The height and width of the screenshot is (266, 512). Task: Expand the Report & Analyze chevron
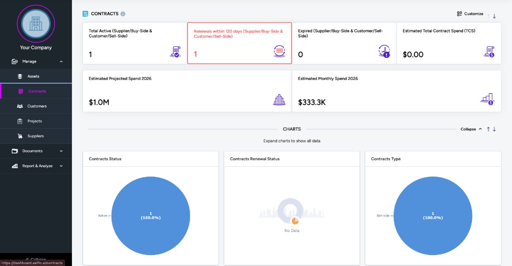[61, 166]
